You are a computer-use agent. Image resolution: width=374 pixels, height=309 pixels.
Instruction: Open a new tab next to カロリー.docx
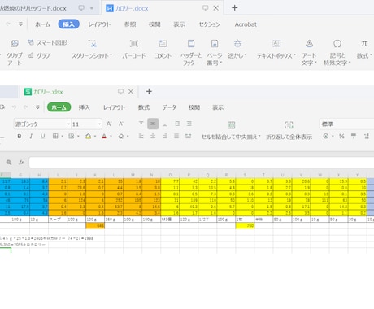click(x=235, y=8)
